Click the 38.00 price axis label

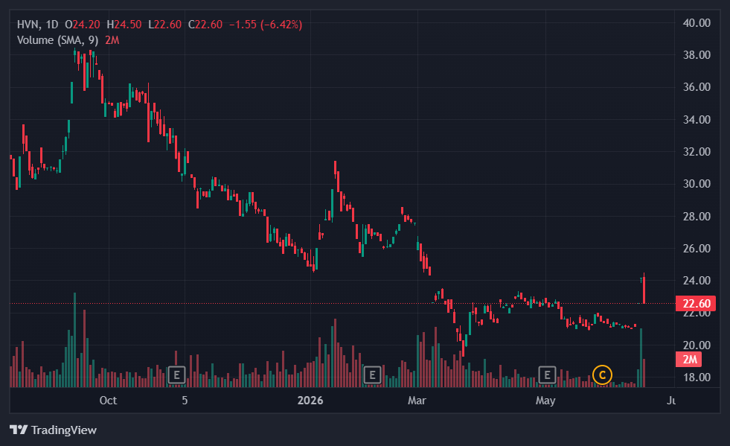click(697, 55)
